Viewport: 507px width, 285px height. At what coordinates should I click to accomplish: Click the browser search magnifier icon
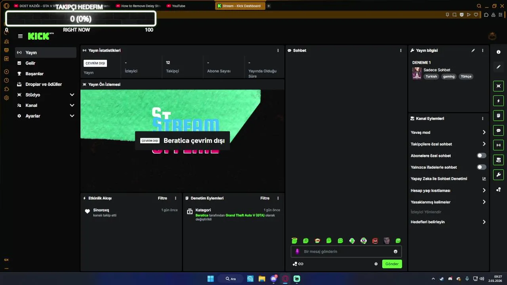click(479, 6)
